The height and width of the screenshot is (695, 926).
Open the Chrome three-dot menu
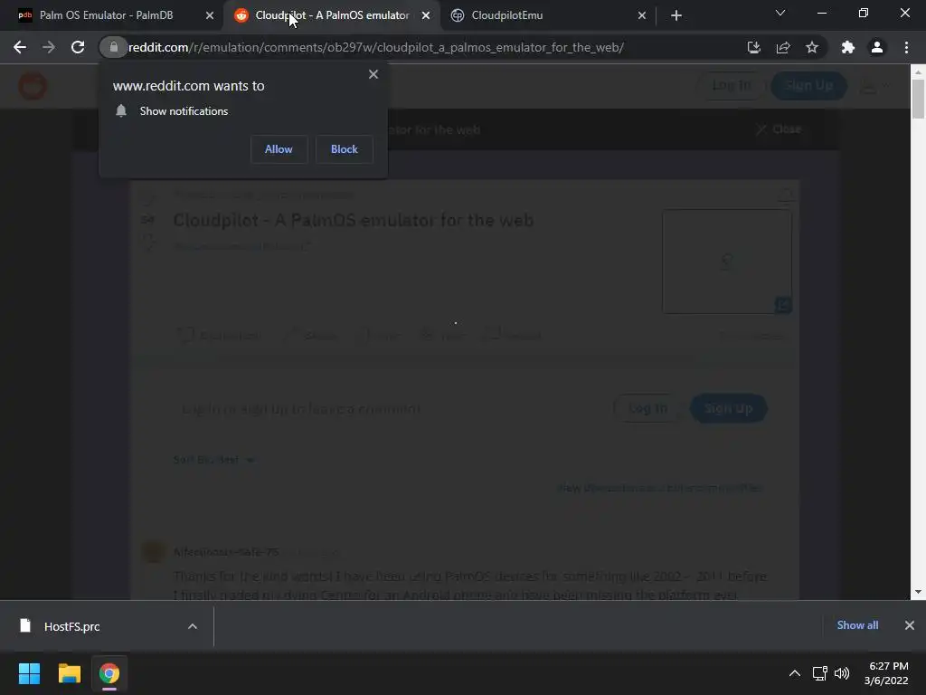click(x=906, y=47)
